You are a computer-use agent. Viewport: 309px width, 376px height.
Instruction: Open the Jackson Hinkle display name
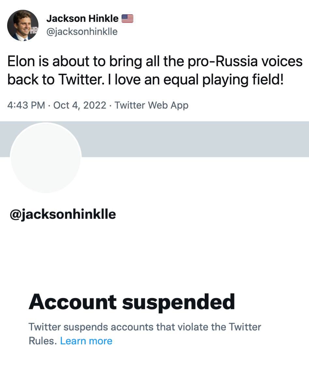pos(82,19)
